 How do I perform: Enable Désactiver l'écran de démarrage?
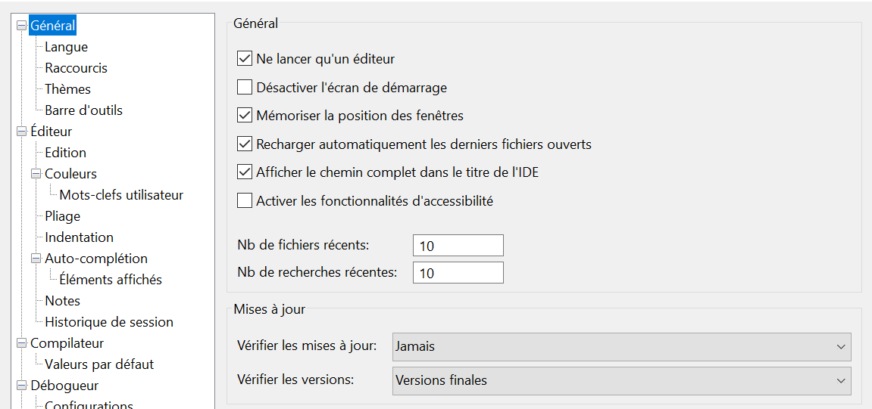pos(245,87)
